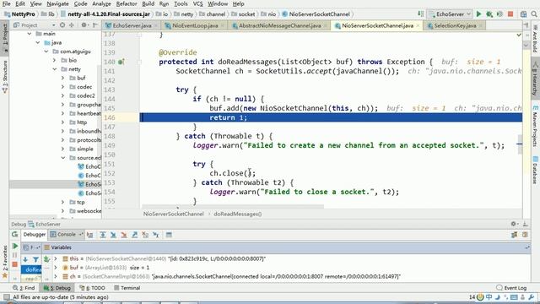Screen dimensions: 540x304
Task: Add a new watch in Variables
Action: coord(47,259)
